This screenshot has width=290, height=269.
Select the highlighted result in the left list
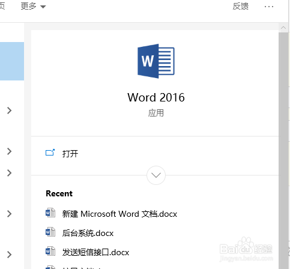point(12,61)
